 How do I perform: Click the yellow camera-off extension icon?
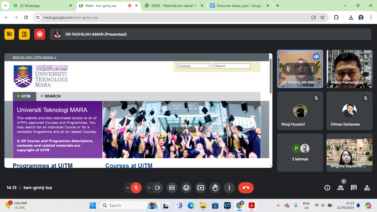point(9,34)
